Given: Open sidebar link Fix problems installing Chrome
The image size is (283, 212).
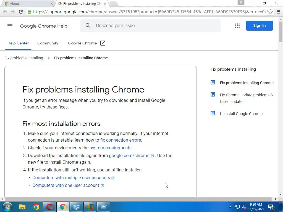Looking at the screenshot, I should [x=247, y=83].
